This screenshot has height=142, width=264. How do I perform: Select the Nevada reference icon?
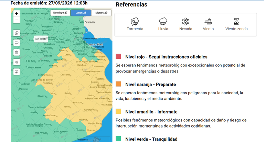(x=186, y=22)
